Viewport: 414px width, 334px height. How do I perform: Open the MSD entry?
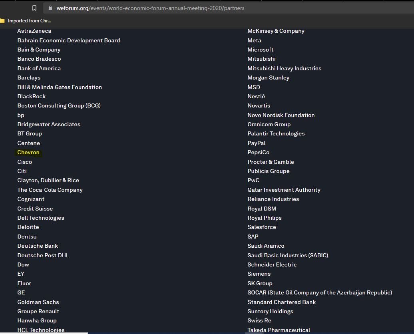tap(254, 87)
